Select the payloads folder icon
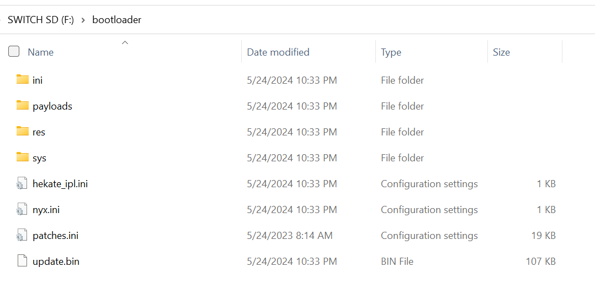Image resolution: width=595 pixels, height=294 pixels. [23, 106]
